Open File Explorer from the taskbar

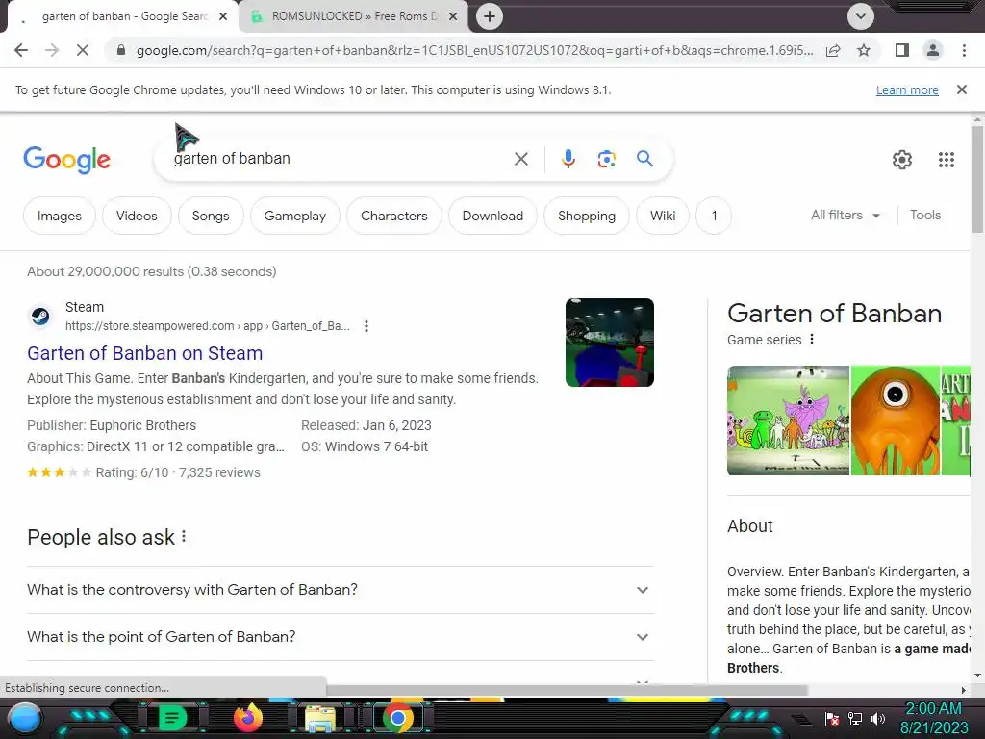pyautogui.click(x=319, y=718)
